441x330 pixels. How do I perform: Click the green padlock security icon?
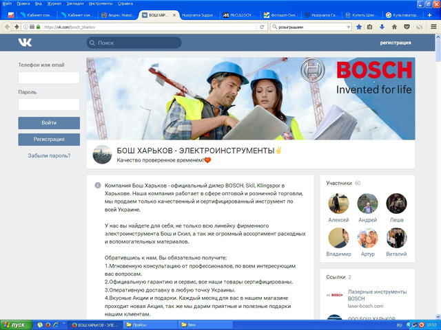39,27
